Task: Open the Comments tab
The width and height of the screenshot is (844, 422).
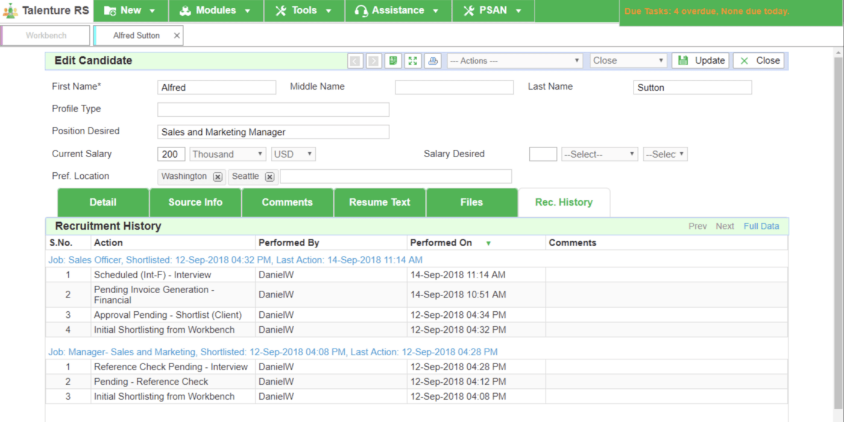Action: (288, 202)
